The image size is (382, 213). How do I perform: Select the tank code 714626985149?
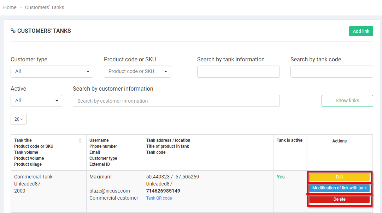click(163, 191)
